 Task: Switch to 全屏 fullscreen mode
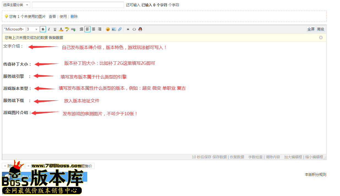coord(311,29)
